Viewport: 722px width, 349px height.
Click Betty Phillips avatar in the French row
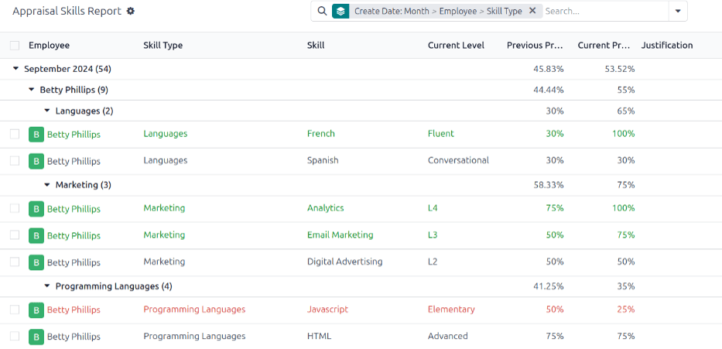point(36,135)
